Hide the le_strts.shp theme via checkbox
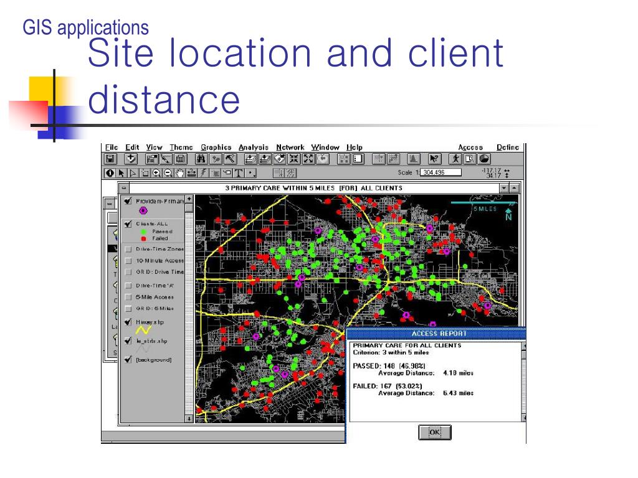The image size is (638, 478). point(128,340)
